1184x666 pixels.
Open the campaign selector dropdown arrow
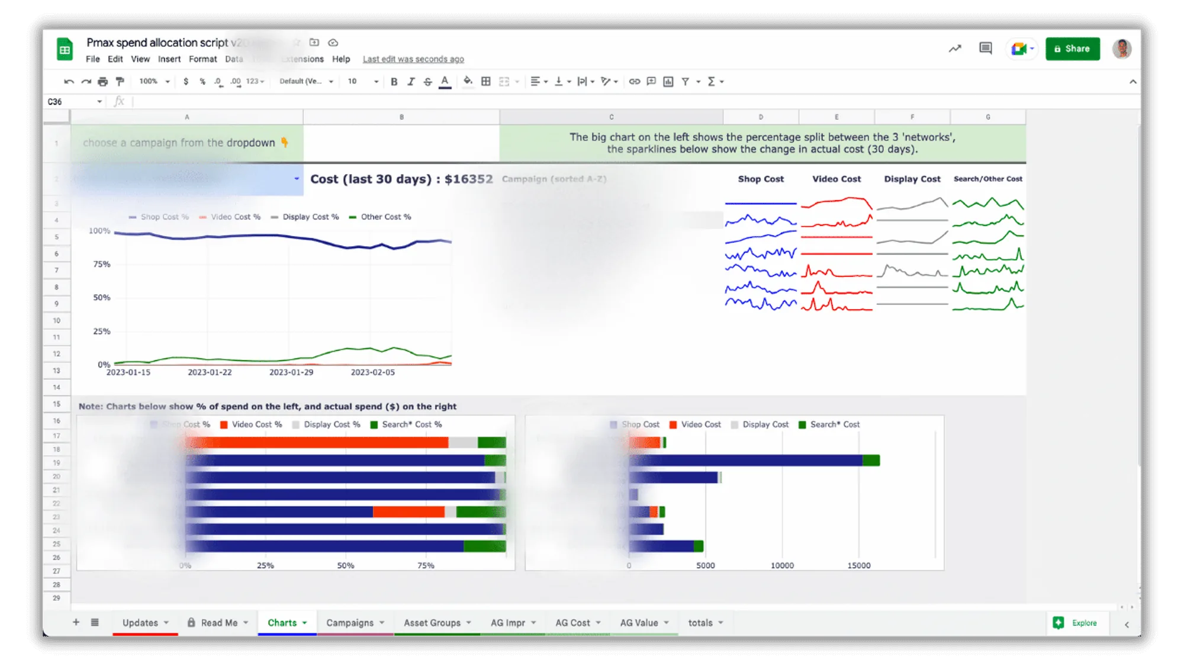pyautogui.click(x=297, y=179)
